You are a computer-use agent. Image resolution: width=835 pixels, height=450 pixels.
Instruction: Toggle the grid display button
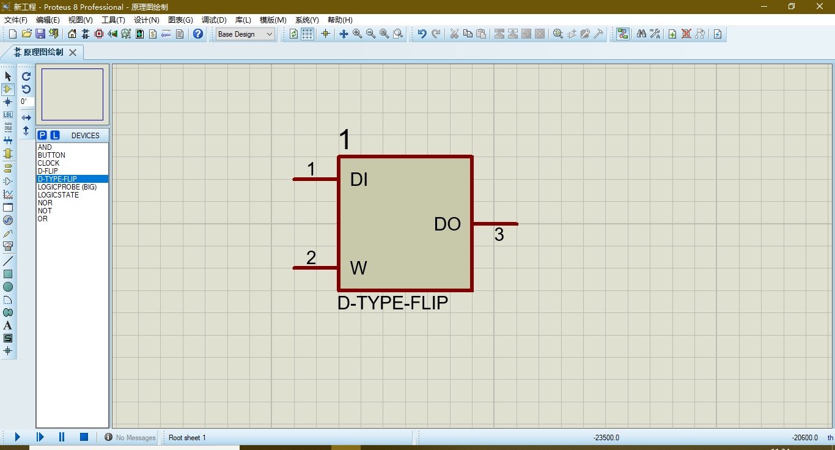[x=307, y=34]
